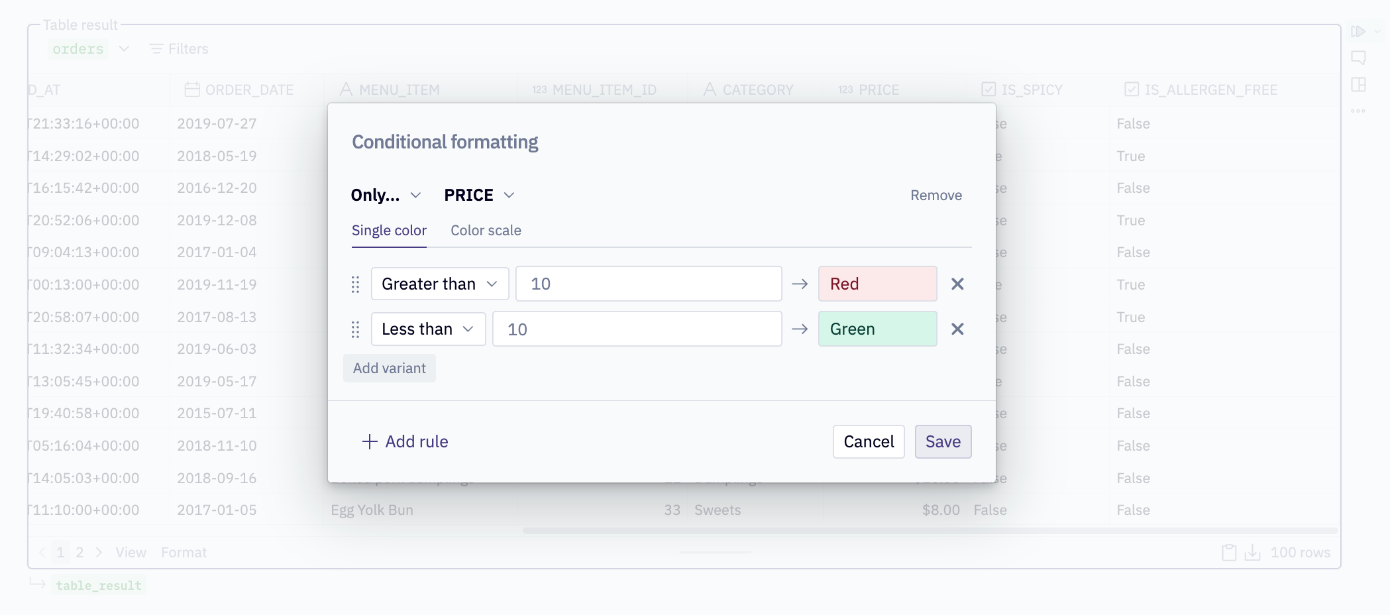
Task: Expand the Only... scope dropdown
Action: (x=386, y=196)
